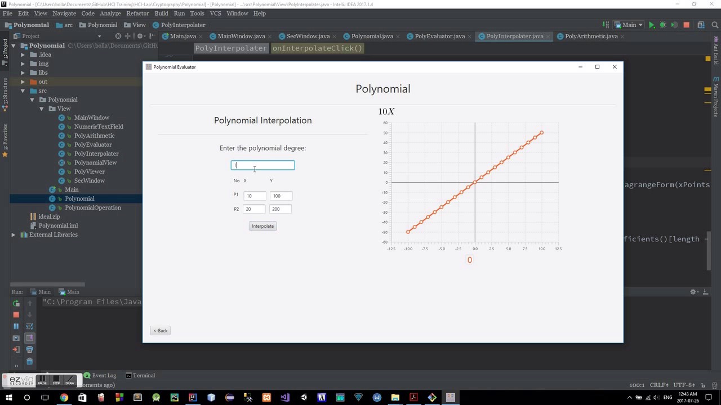Viewport: 721px width, 405px height.
Task: Expand the External Libraries node
Action: click(13, 235)
